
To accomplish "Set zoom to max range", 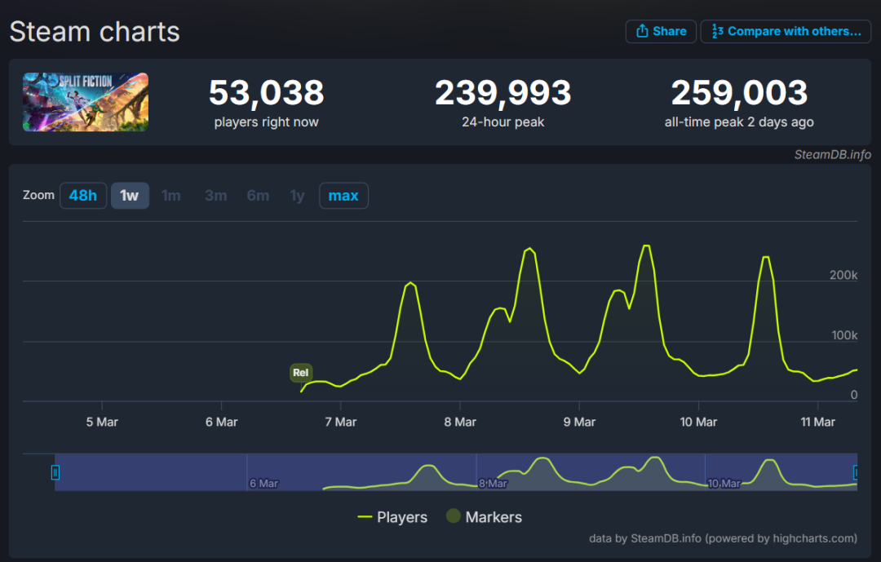I will coord(343,196).
